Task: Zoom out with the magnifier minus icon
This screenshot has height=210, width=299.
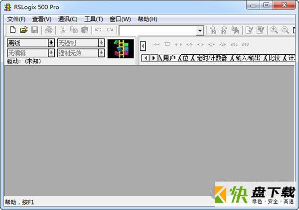Action: click(285, 30)
